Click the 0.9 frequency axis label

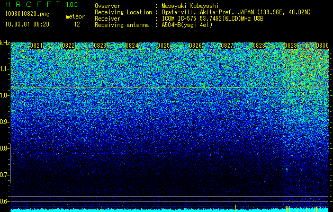point(4,122)
